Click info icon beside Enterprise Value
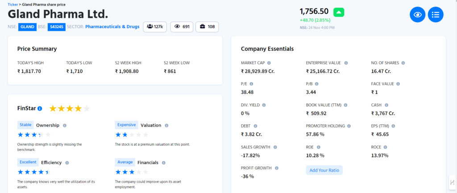457x193 pixels. (x=346, y=63)
